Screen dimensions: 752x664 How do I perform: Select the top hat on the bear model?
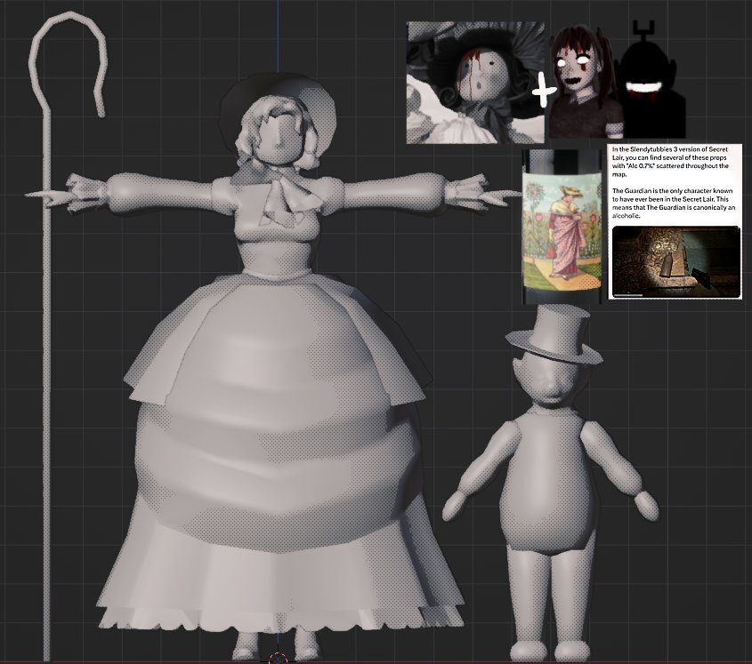554,335
